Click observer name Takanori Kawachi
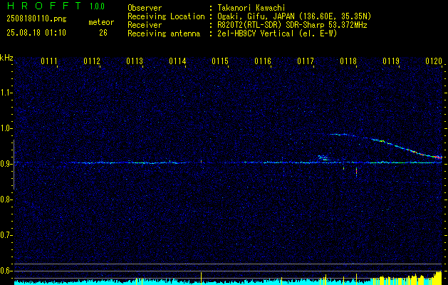 coord(251,8)
